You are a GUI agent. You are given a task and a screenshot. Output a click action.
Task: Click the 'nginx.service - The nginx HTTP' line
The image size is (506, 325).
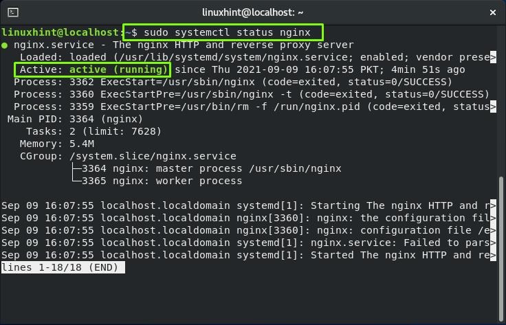tap(184, 45)
